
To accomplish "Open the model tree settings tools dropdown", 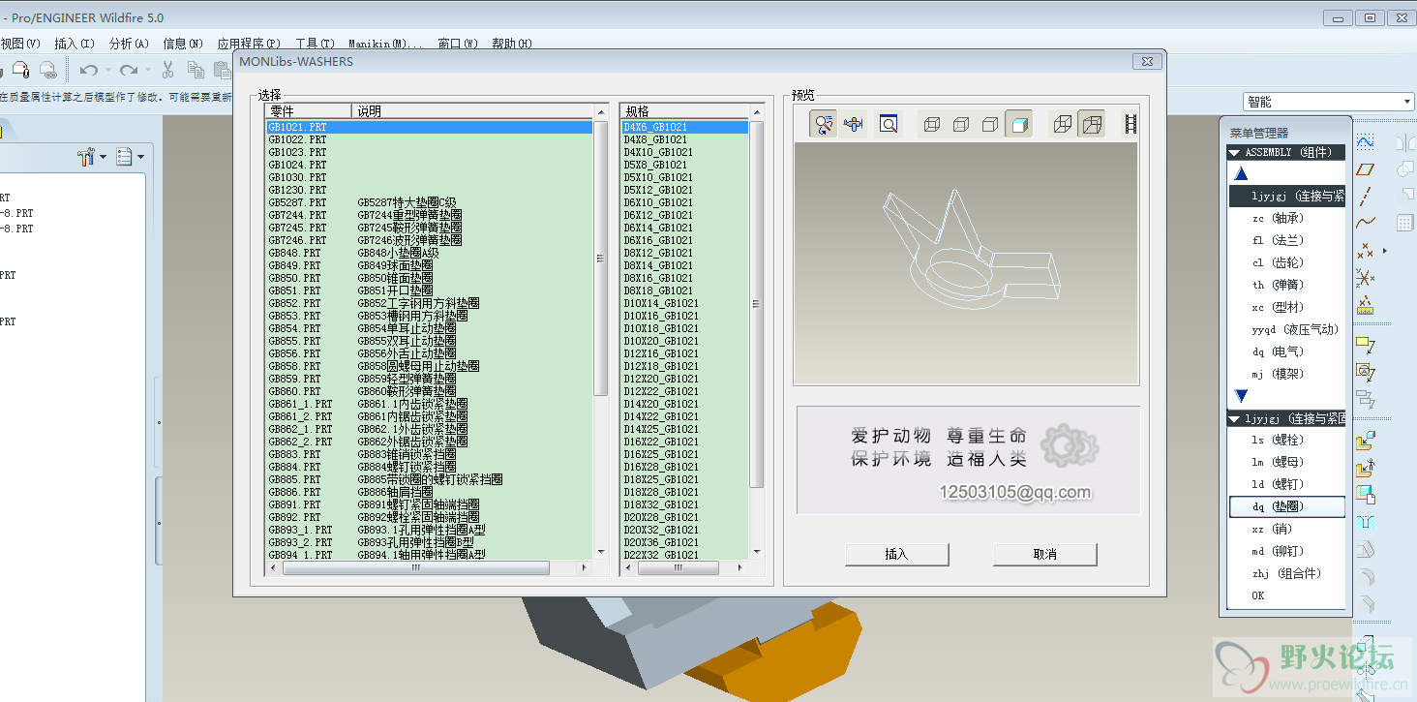I will point(90,157).
